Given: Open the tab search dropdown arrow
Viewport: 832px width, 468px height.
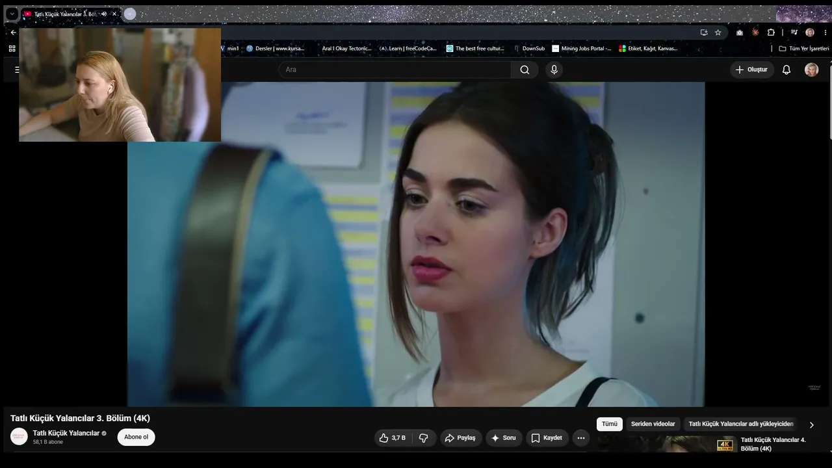Looking at the screenshot, I should [x=12, y=14].
